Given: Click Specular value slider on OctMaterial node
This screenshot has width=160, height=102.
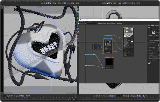Looking at the screenshot, I should 132,39.
